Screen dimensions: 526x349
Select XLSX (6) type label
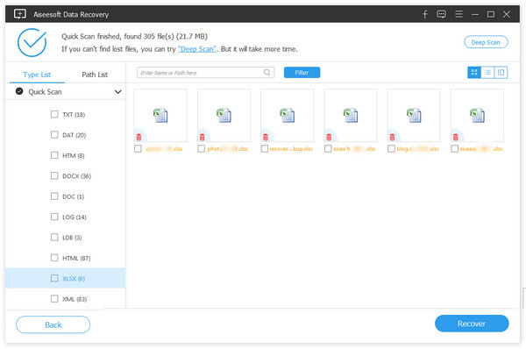point(74,279)
